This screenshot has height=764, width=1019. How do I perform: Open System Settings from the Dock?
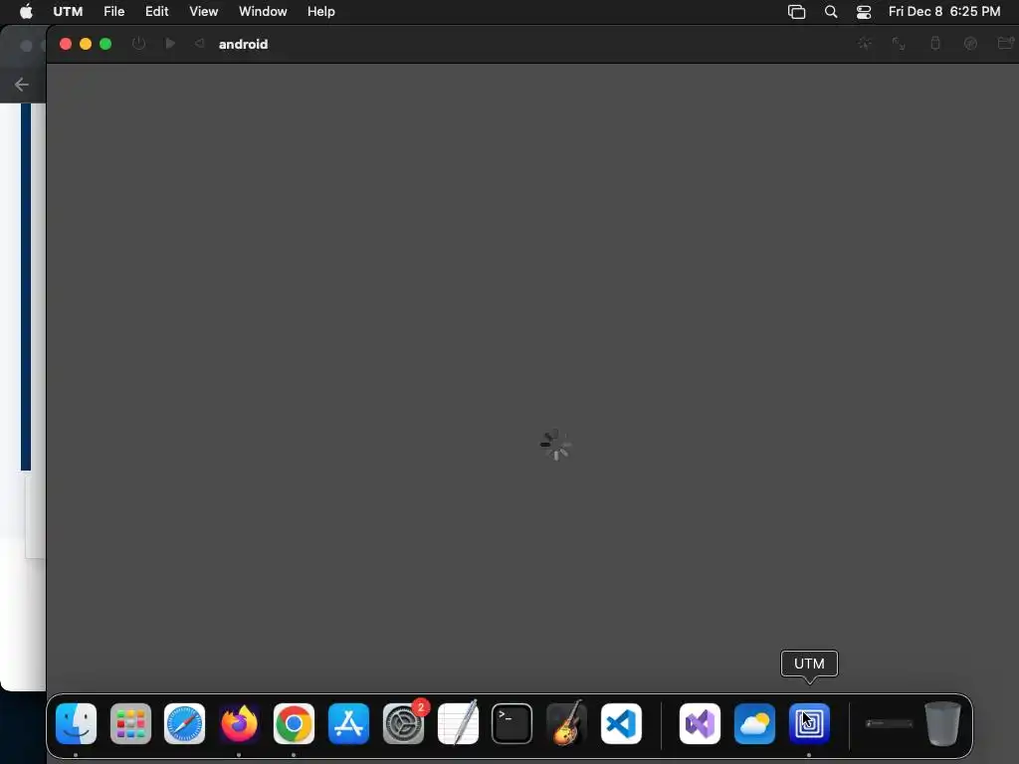click(403, 723)
